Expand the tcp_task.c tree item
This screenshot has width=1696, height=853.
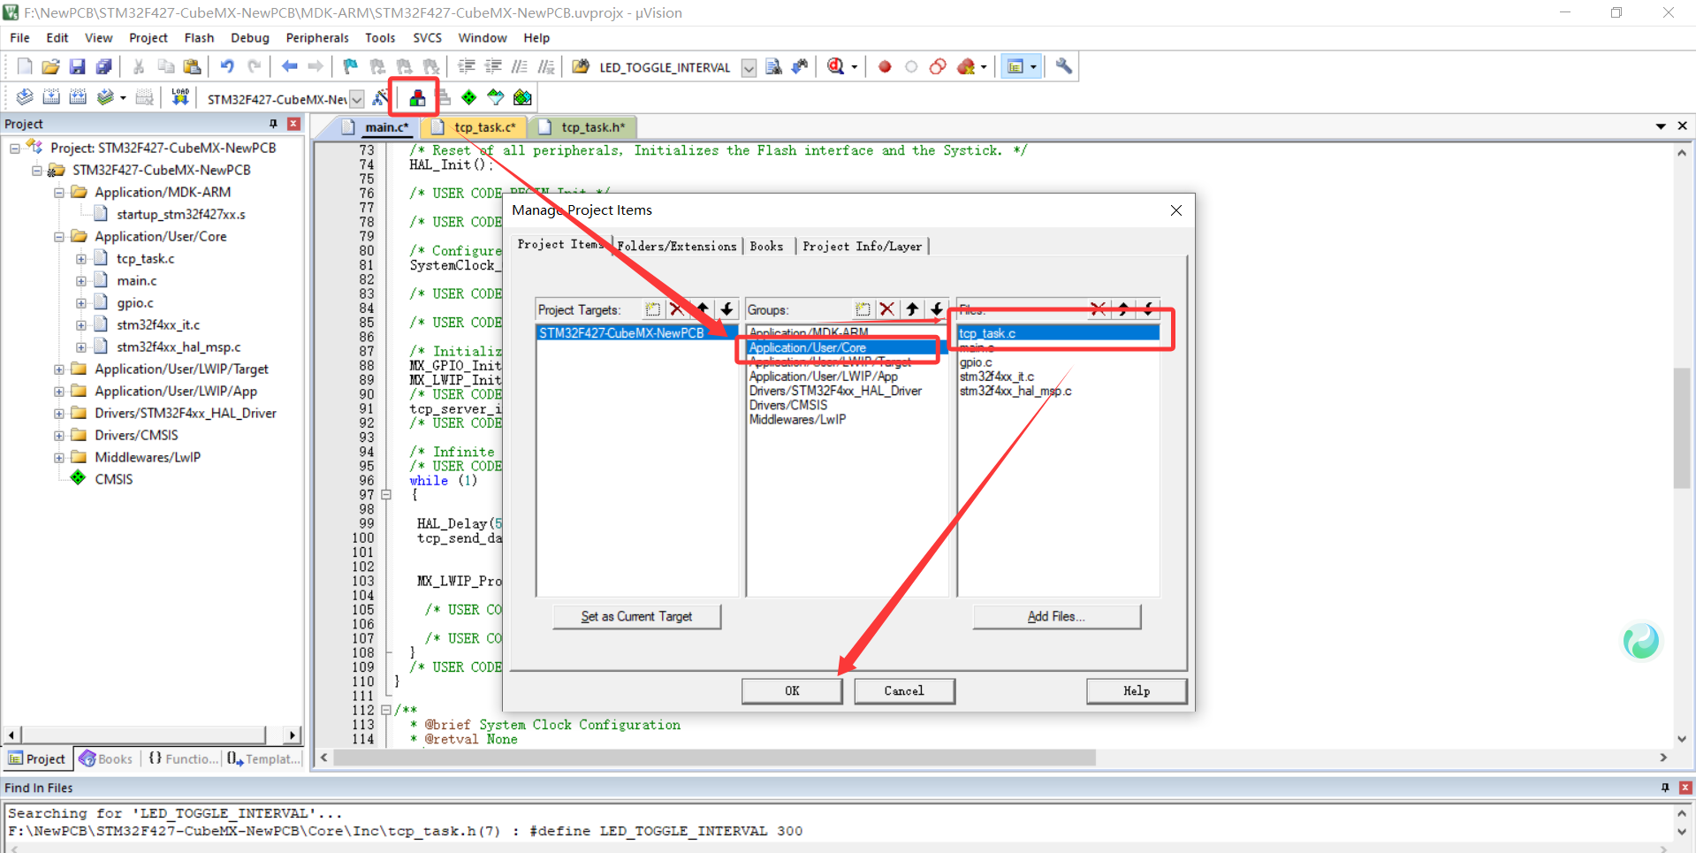82,258
